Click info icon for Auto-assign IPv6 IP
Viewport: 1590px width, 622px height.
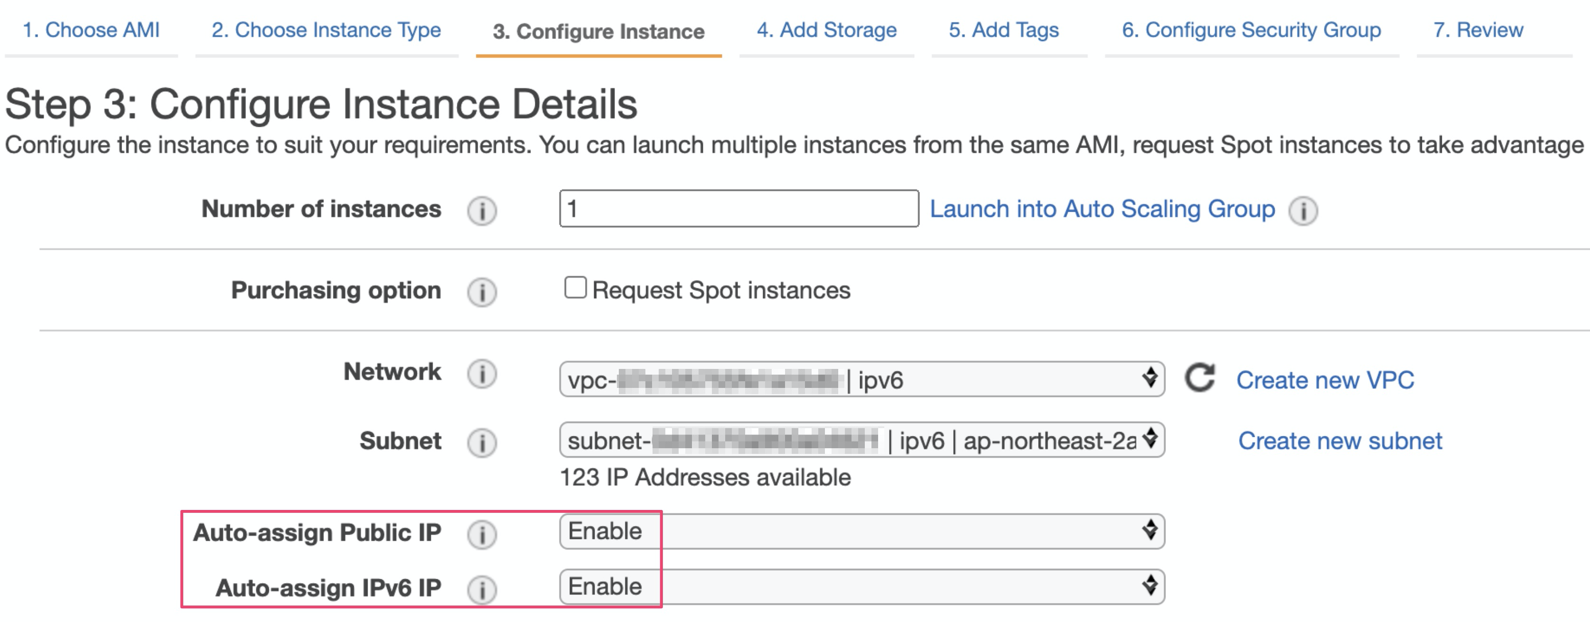pyautogui.click(x=482, y=589)
